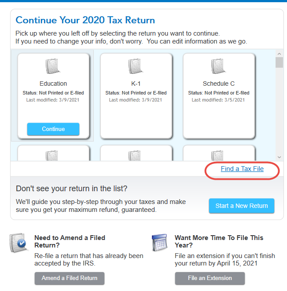Click the Education return document icon
287x291 pixels.
click(53, 66)
